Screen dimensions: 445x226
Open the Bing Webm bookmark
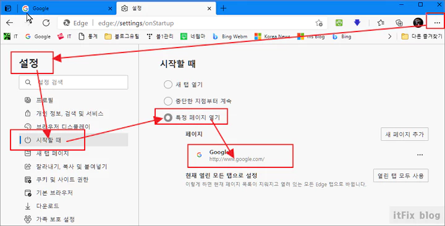click(230, 36)
